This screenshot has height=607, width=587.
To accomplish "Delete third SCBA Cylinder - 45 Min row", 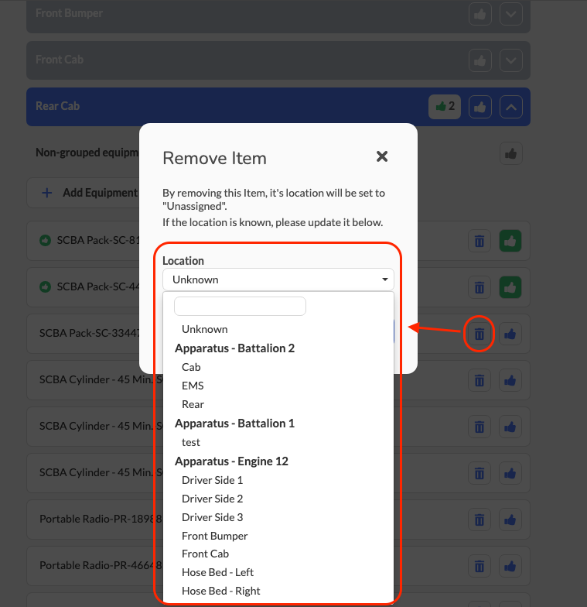I will point(479,473).
